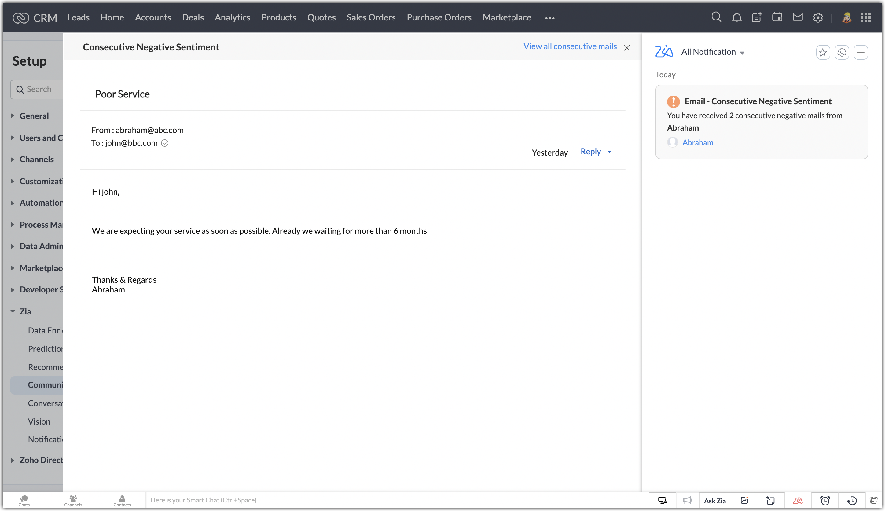Viewport: 885px width, 511px height.
Task: Open the calendar icon in header
Action: (777, 17)
